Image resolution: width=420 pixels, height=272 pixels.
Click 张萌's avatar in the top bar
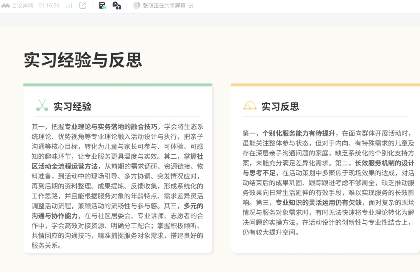[x=136, y=6]
